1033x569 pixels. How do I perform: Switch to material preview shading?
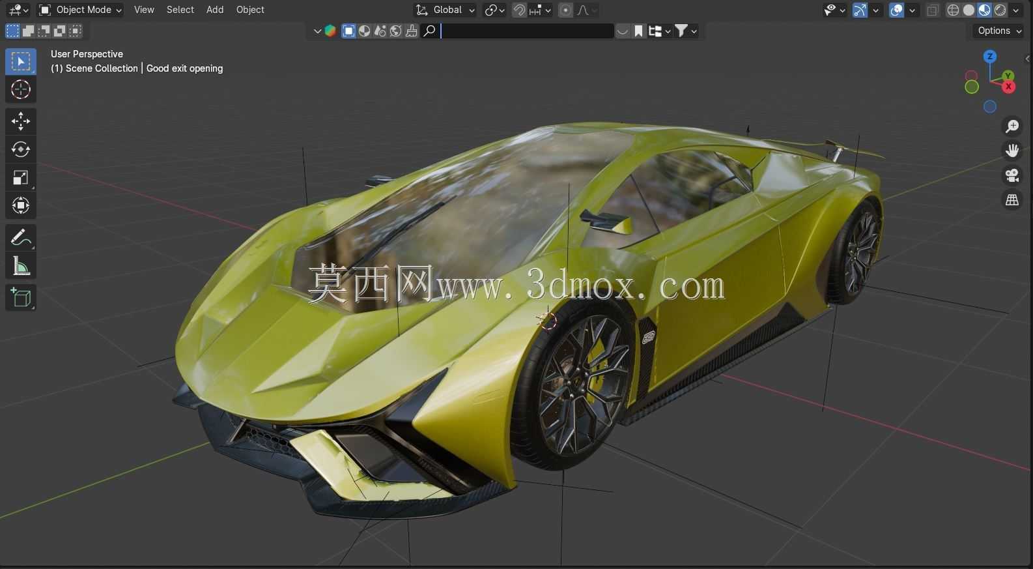[985, 10]
